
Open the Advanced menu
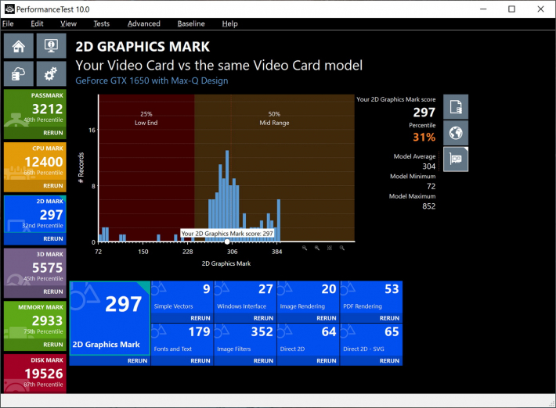pos(143,24)
